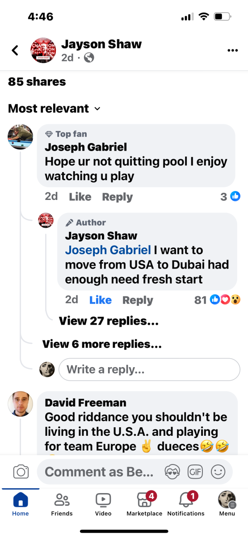Open the Menu profile tab
Viewport: 248px width, 538px height.
[x=227, y=504]
